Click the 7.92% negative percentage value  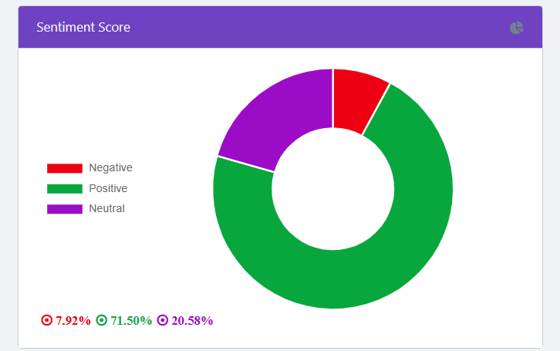click(73, 321)
